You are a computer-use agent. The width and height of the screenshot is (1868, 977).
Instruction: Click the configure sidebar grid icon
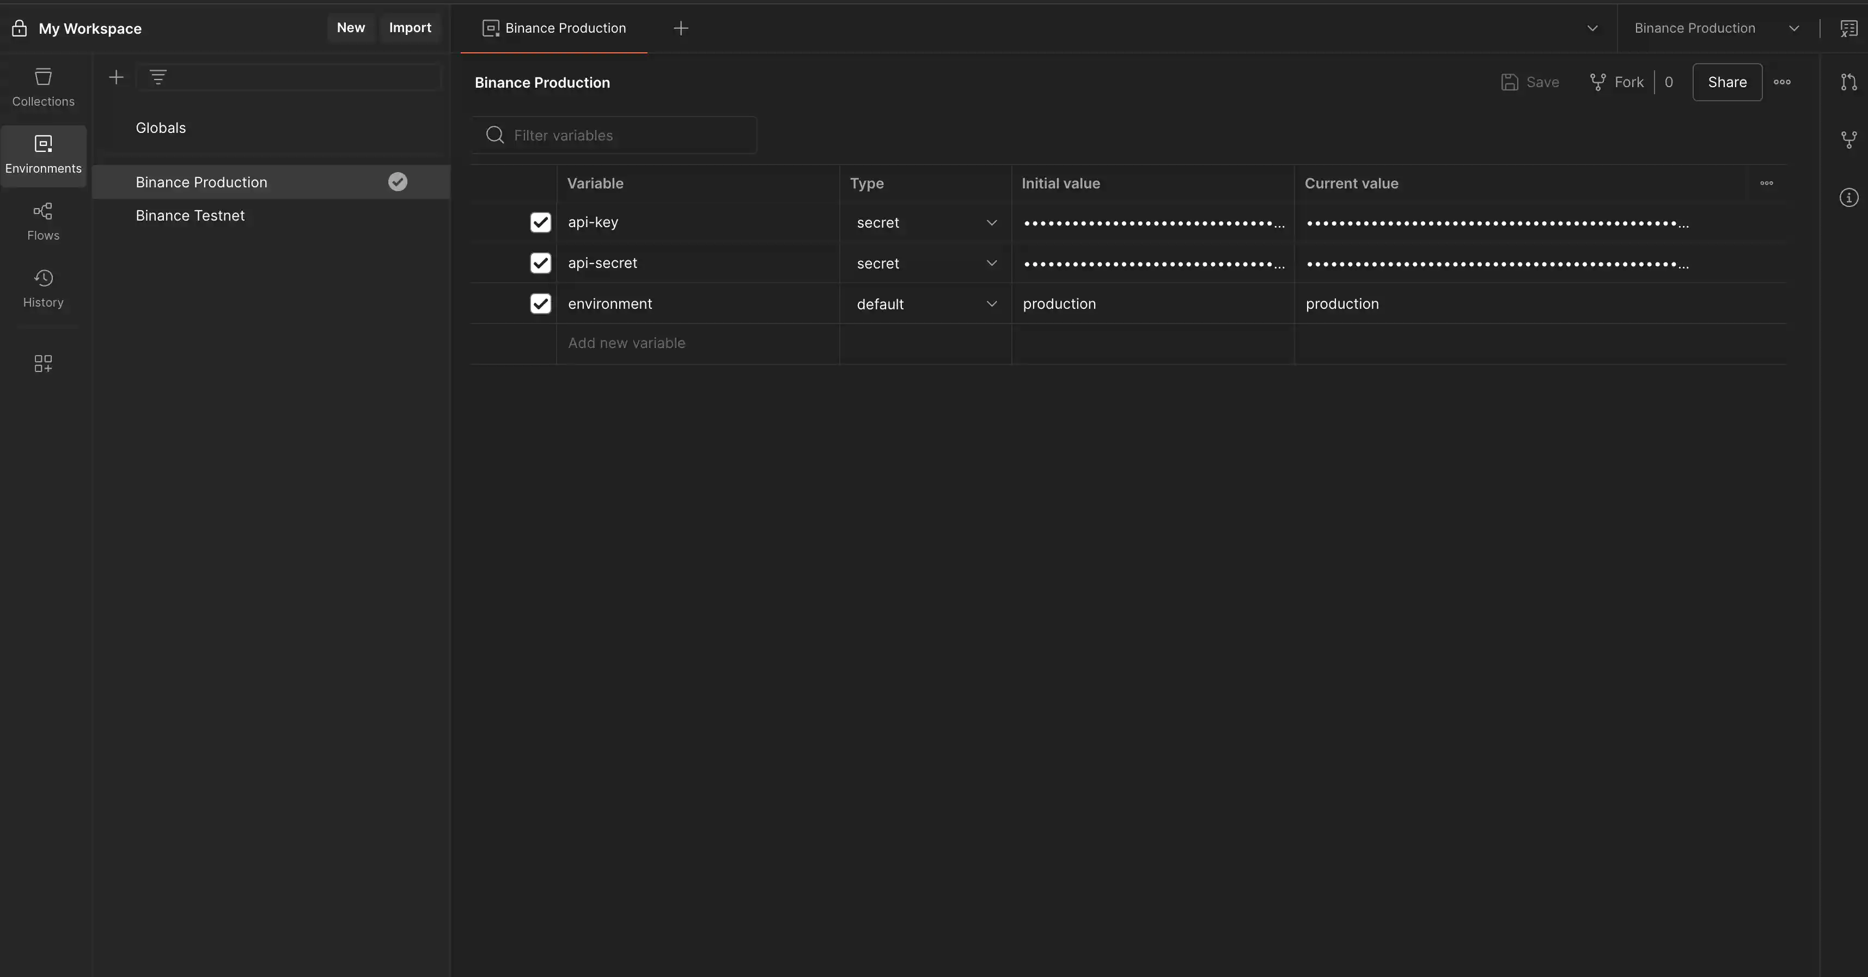point(43,363)
